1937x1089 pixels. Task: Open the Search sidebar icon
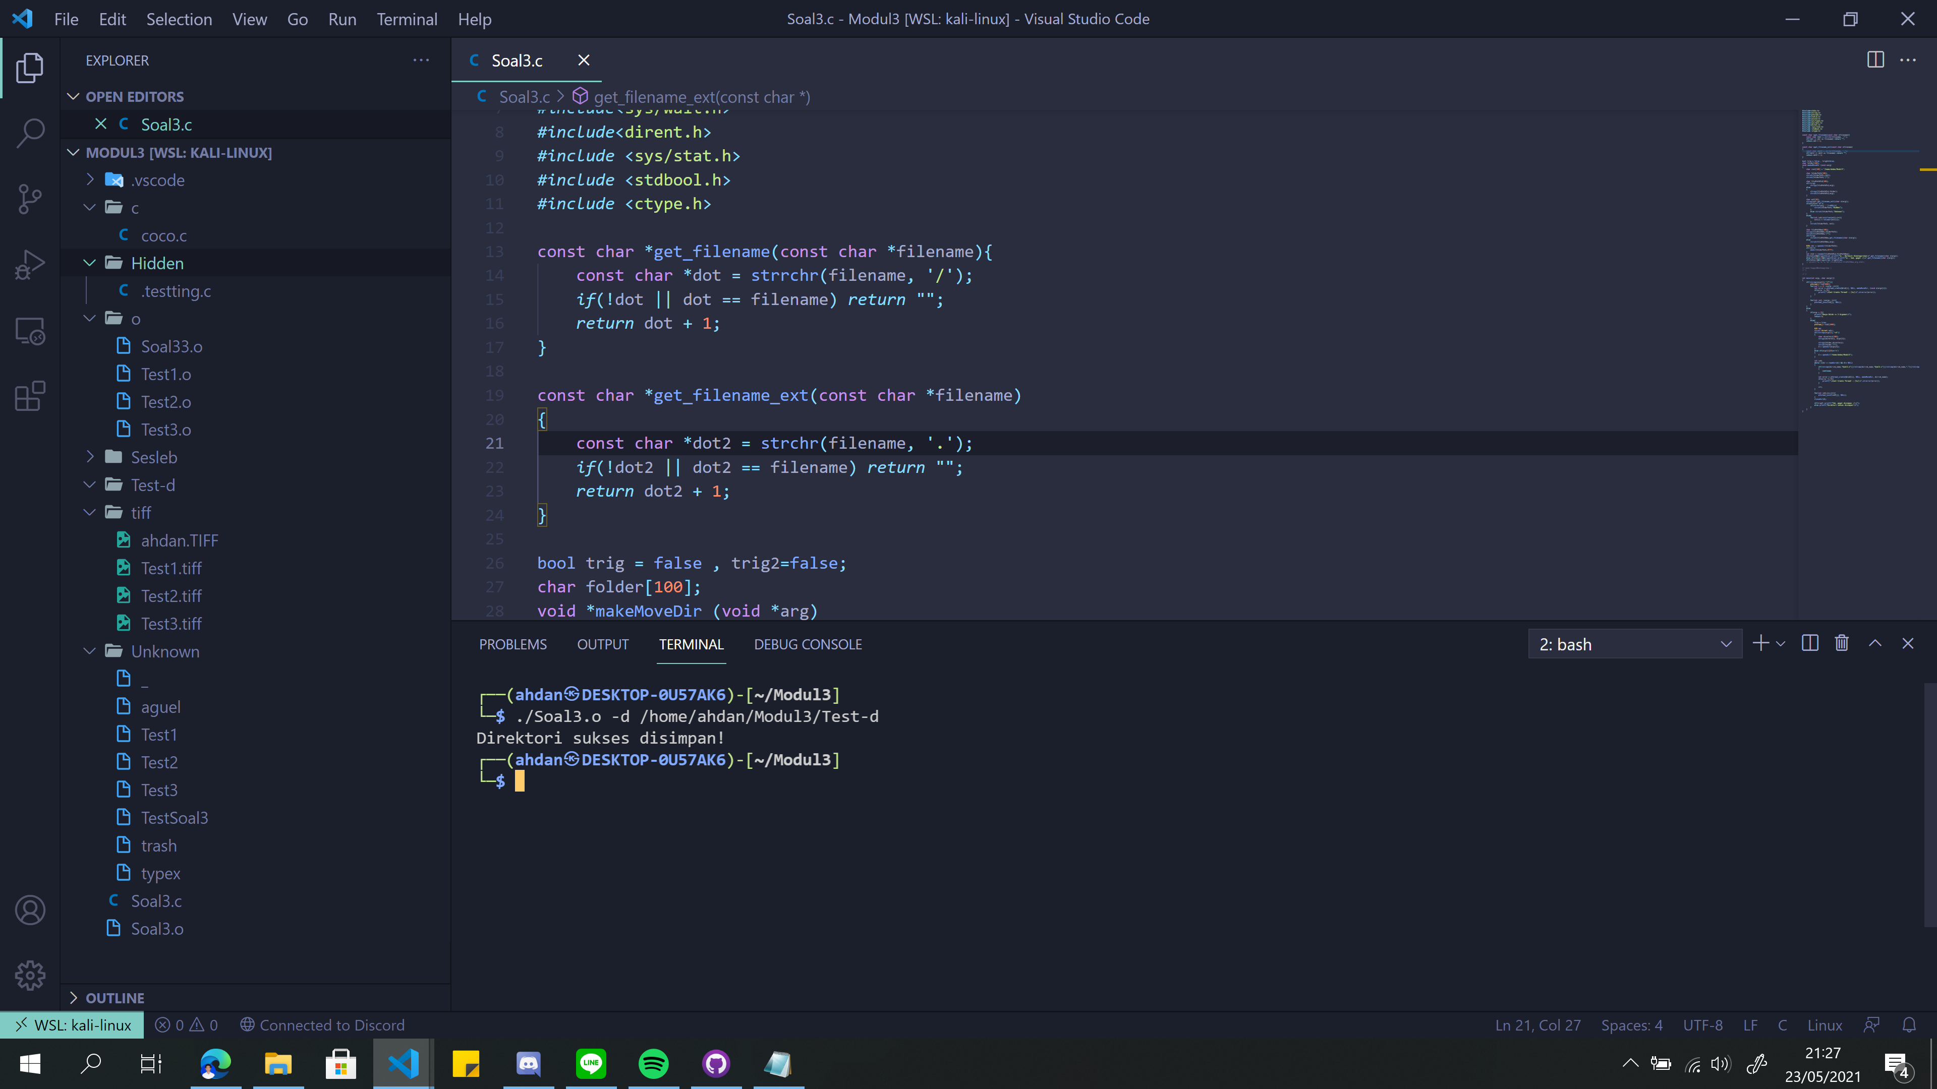(30, 132)
